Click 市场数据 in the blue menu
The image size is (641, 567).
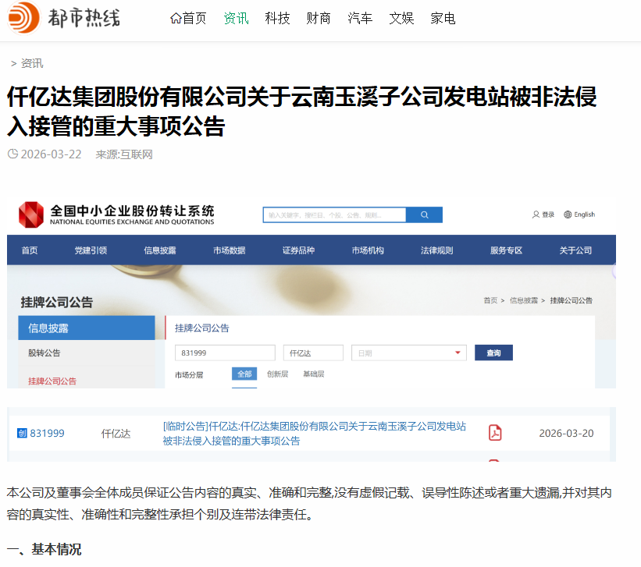click(x=230, y=250)
